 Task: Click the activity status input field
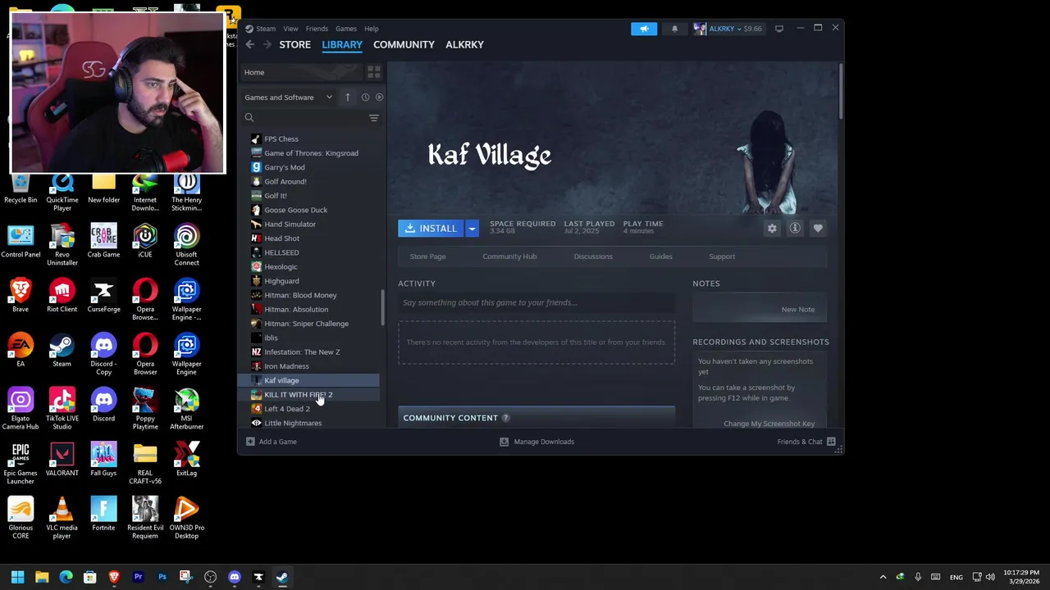click(536, 302)
